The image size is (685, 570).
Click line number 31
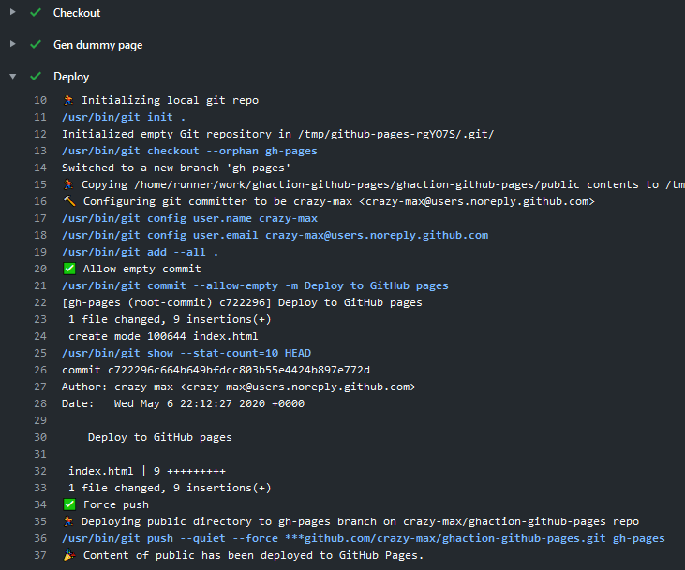click(40, 454)
